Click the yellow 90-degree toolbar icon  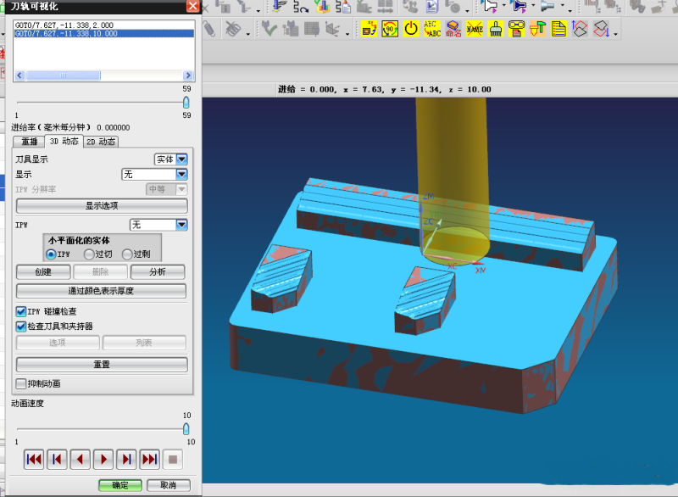coord(390,29)
